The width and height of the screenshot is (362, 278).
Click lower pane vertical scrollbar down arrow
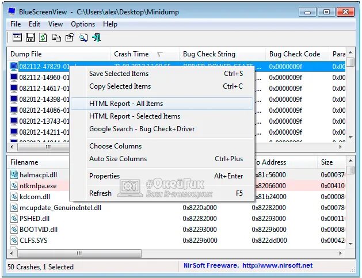tap(350, 244)
